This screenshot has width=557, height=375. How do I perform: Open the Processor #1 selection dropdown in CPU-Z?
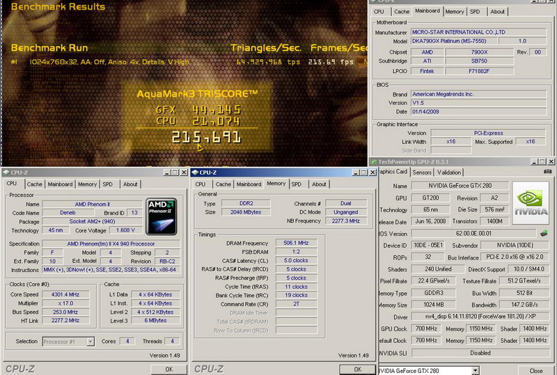click(91, 342)
